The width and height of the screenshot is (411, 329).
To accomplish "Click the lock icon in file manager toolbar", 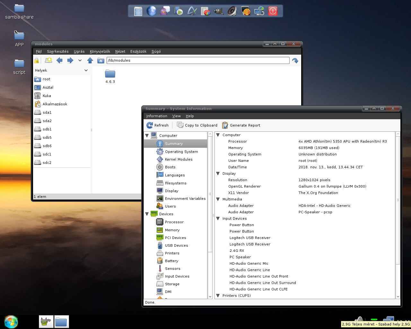I will click(x=37, y=60).
